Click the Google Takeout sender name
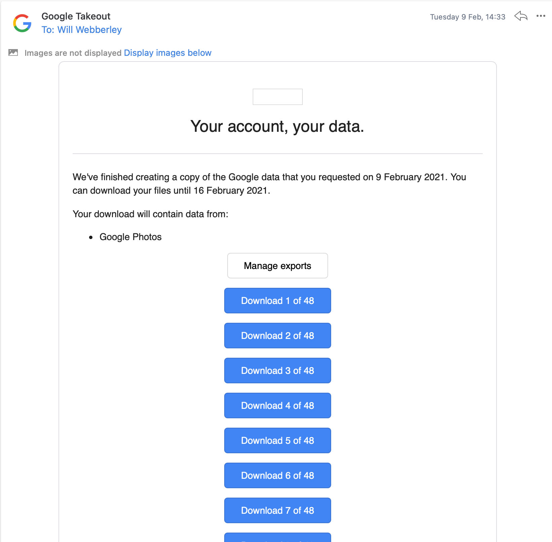Viewport: 552px width, 542px height. (76, 16)
